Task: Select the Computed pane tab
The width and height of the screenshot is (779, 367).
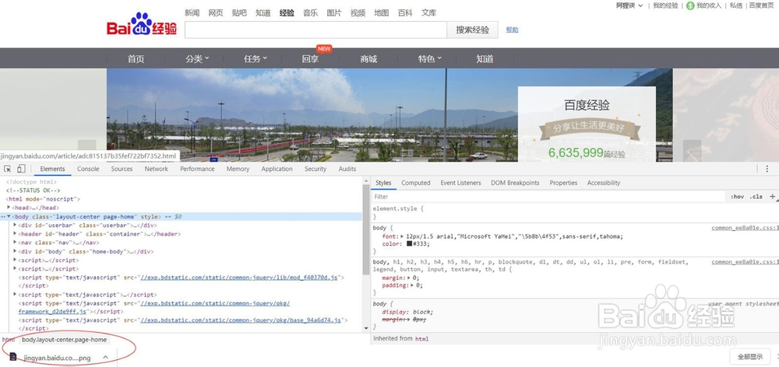Action: (x=416, y=183)
